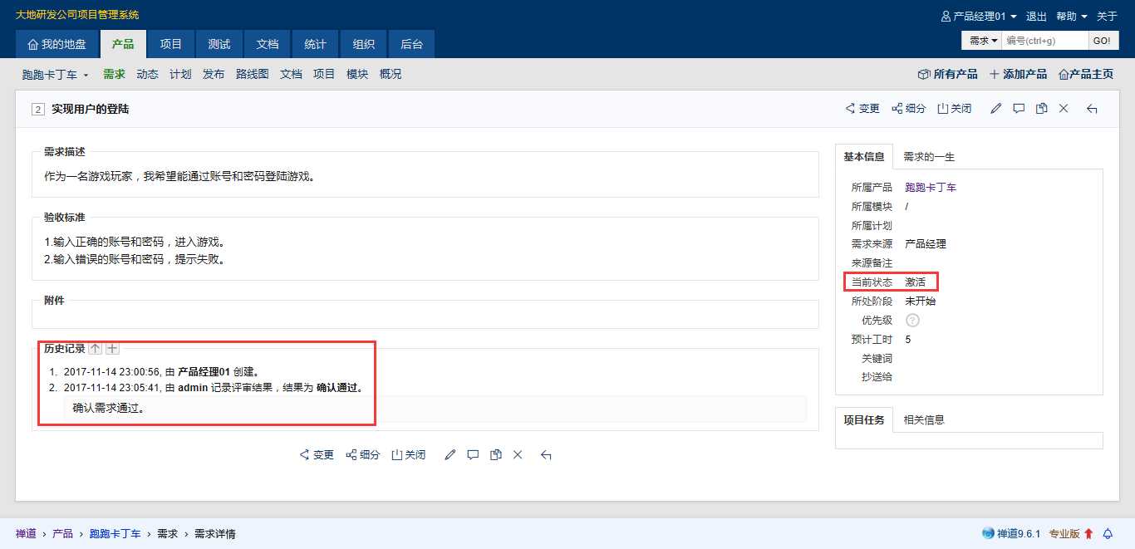Click the 禅道 breadcrumb link
1135x549 pixels.
tap(26, 534)
